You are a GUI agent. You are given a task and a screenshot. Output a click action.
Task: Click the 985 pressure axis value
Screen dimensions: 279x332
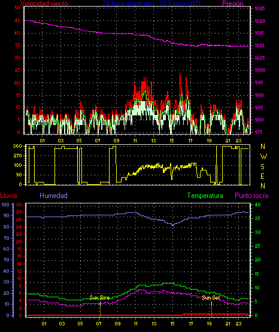point(259,108)
